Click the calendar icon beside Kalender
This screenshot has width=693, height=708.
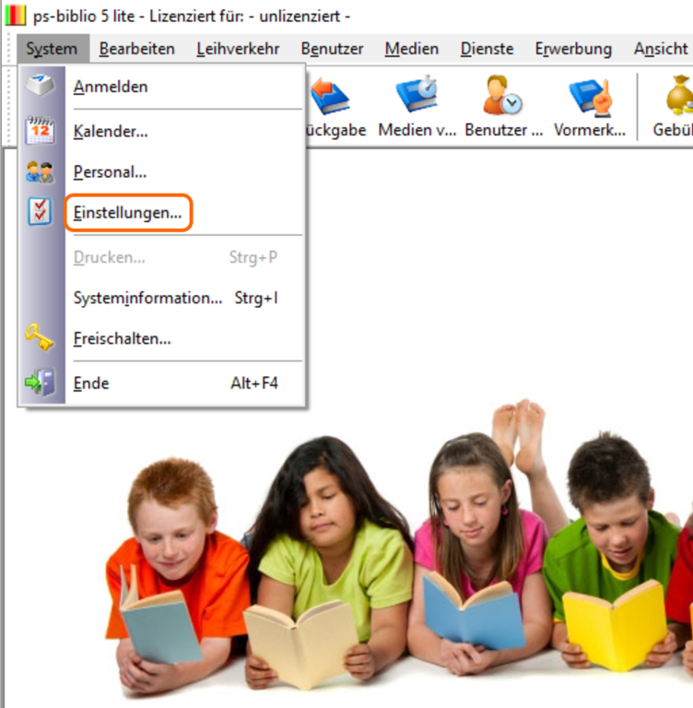point(41,131)
